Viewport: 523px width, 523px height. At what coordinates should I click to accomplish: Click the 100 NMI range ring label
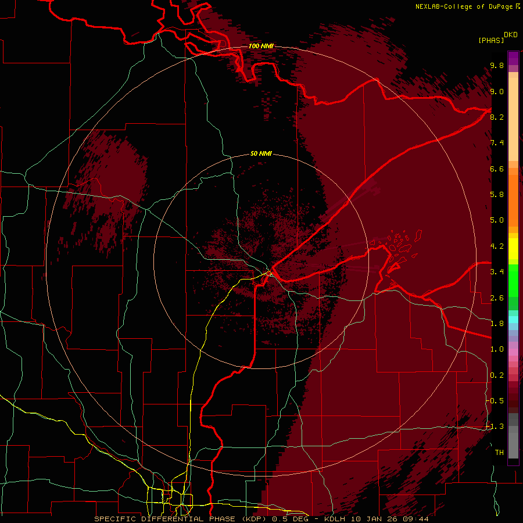click(261, 46)
